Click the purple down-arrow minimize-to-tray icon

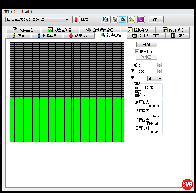141,19
